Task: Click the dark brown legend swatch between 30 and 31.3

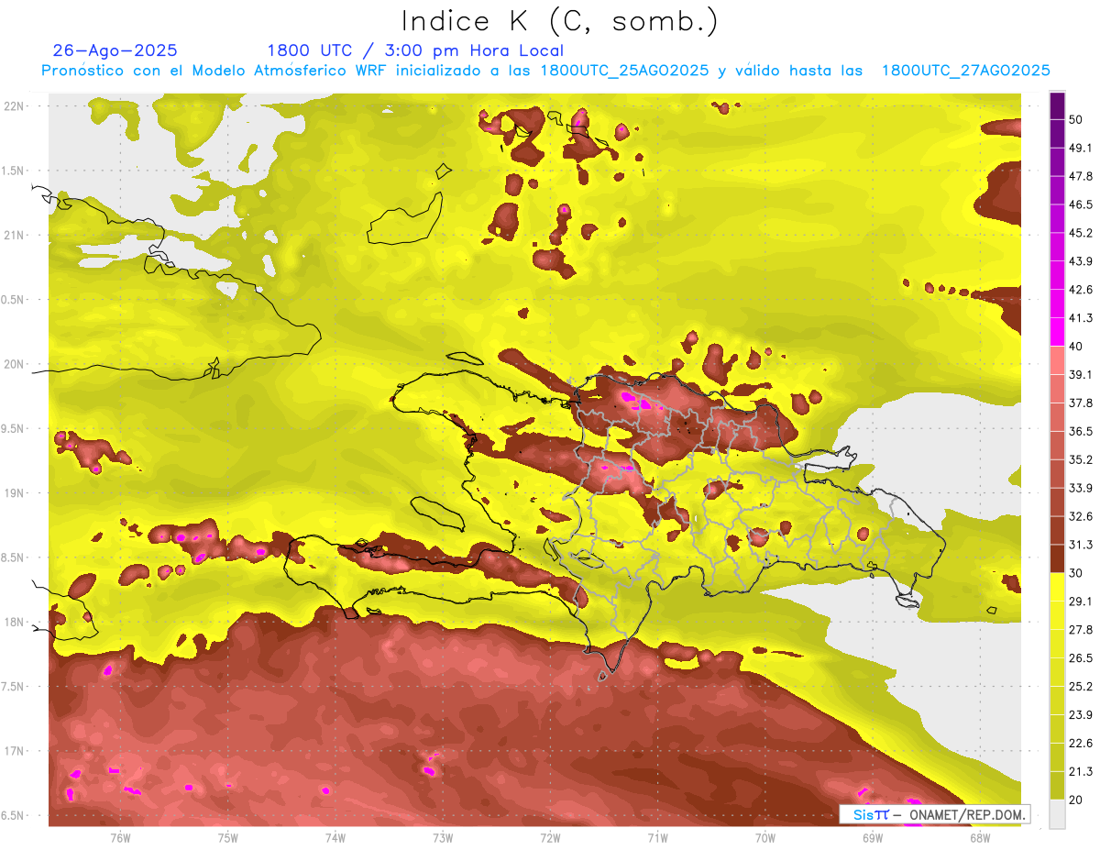Action: pyautogui.click(x=1057, y=559)
